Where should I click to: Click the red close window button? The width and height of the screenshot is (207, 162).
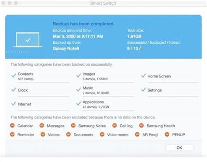(3, 3)
